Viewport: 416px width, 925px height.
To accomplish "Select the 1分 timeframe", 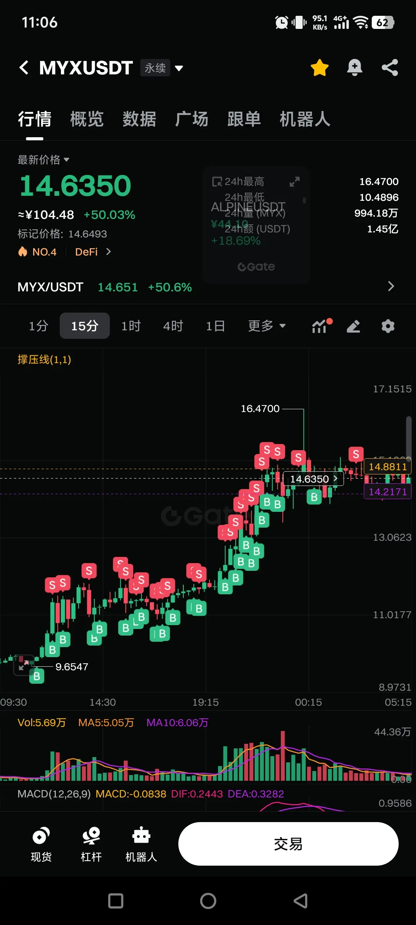I will (39, 326).
